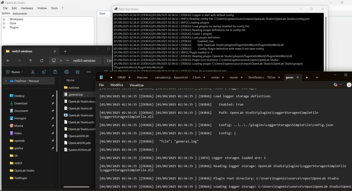The width and height of the screenshot is (352, 191).
Task: Open Tools menu in OpenLab Studio
Action: click(x=54, y=8)
